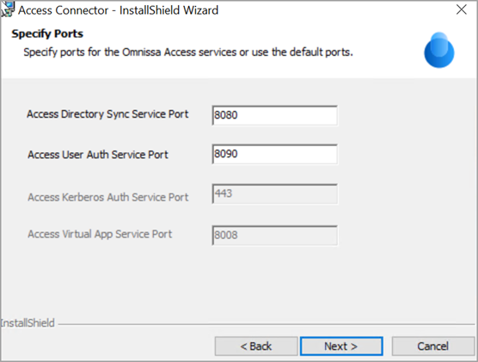Click the blue Omnissa logo icon
The image size is (478, 362).
coord(439,50)
